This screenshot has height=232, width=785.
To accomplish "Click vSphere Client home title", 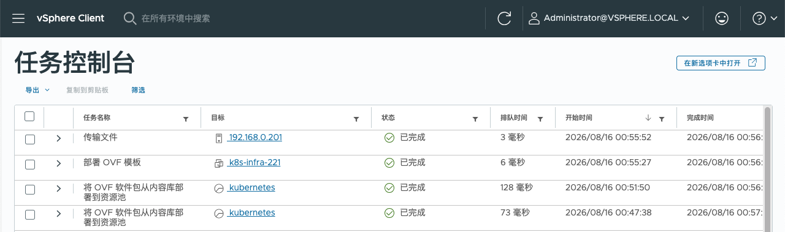I will tap(71, 18).
